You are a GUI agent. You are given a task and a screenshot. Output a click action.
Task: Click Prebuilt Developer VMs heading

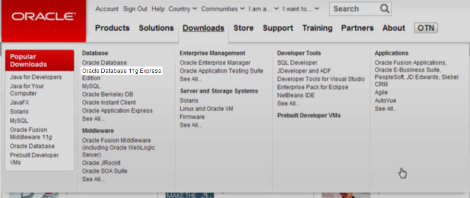(309, 115)
